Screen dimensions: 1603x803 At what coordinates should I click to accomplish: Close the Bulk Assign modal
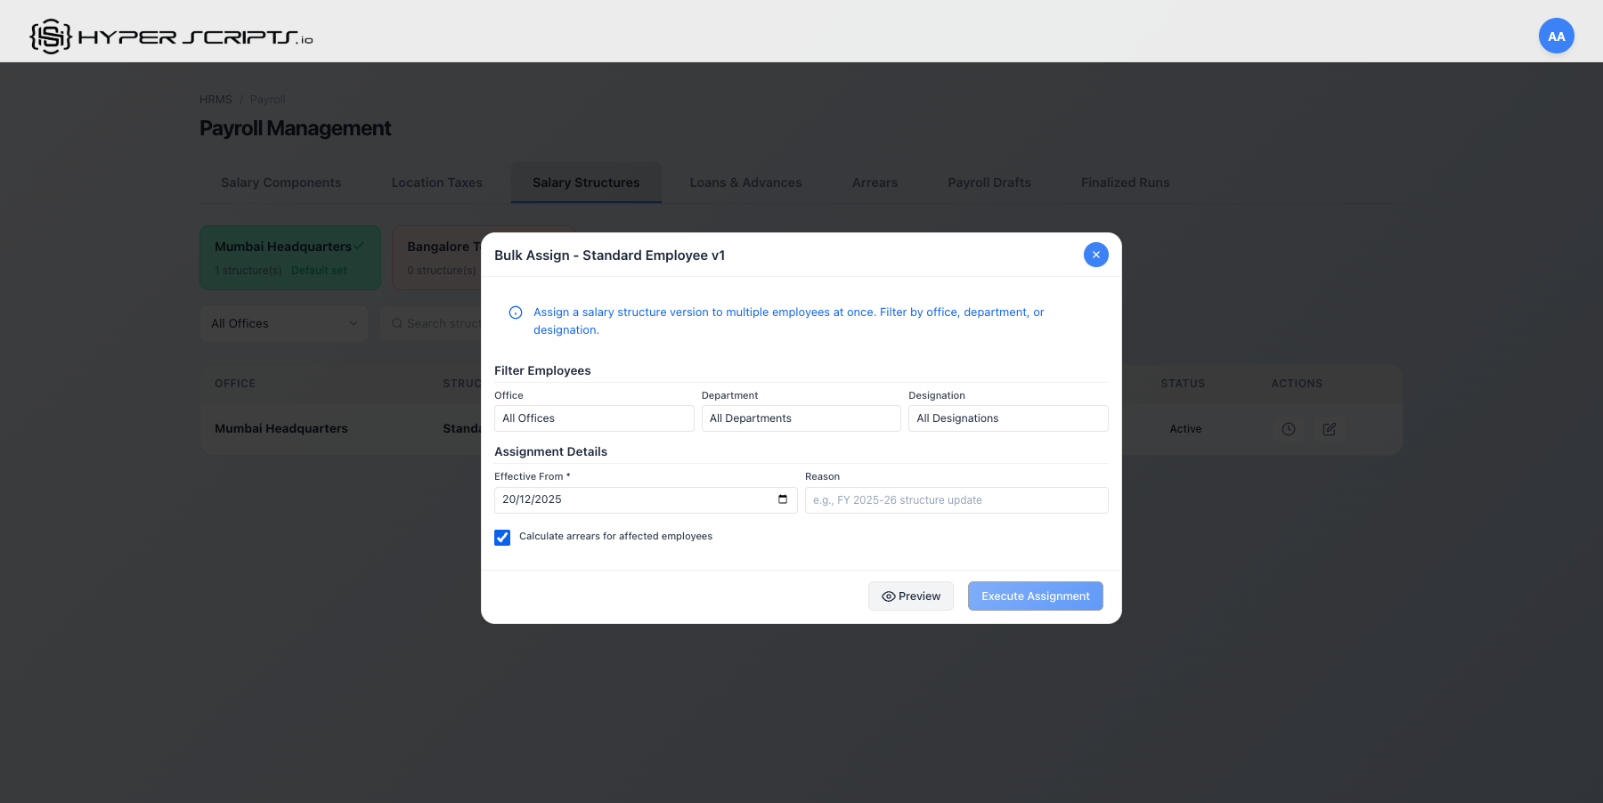click(x=1095, y=255)
